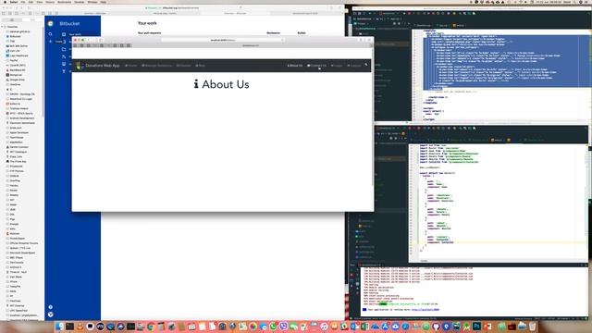This screenshot has width=592, height=333.
Task: Open the Trash in the Dock
Action: click(532, 327)
